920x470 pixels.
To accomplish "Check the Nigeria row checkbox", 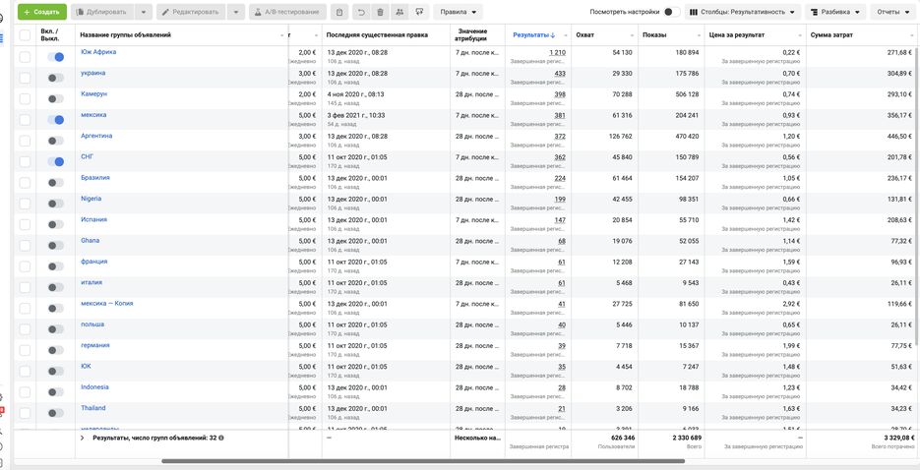I will click(x=25, y=204).
